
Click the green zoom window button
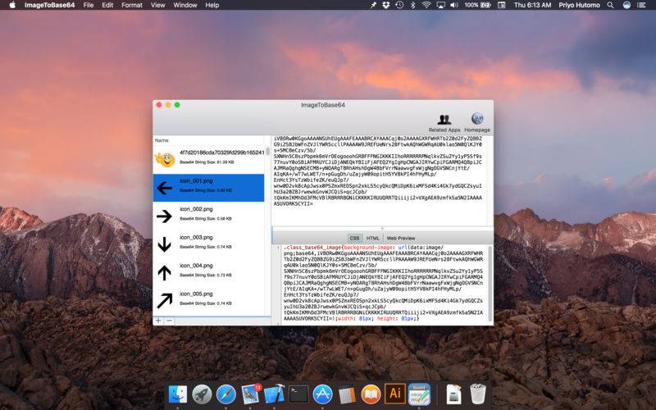tap(177, 105)
